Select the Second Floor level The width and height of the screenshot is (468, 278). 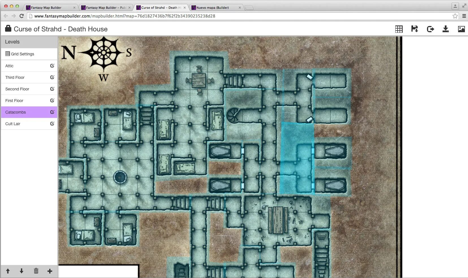click(x=29, y=89)
